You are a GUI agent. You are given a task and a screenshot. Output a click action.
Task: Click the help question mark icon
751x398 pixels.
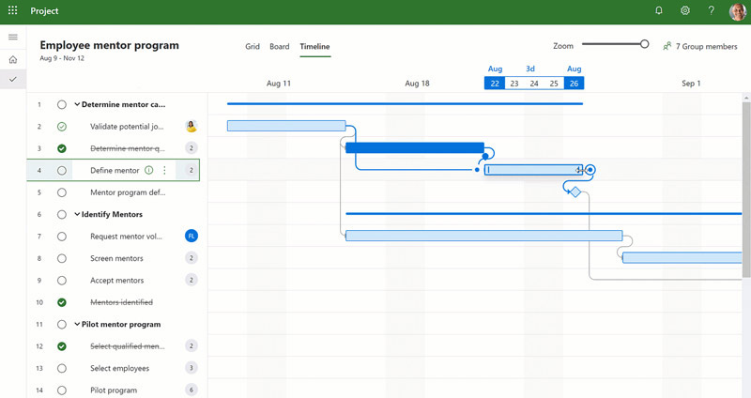(712, 11)
